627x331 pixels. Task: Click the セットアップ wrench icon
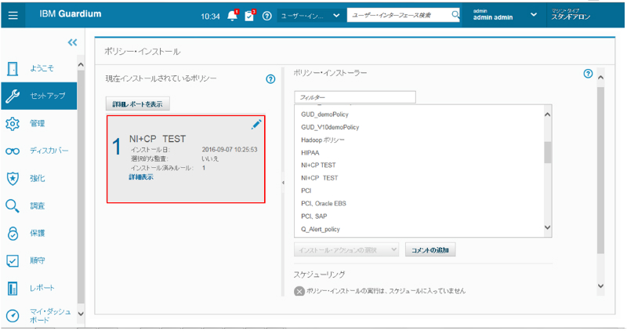(13, 96)
